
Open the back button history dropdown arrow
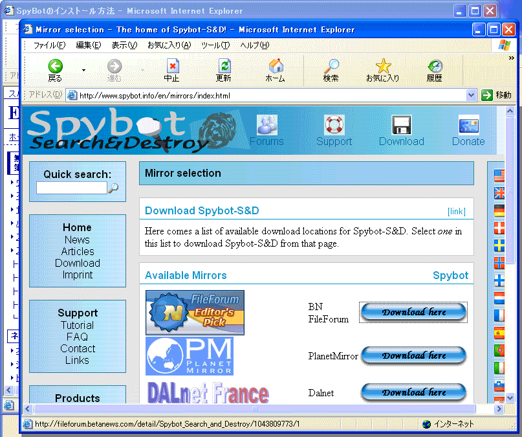(83, 71)
